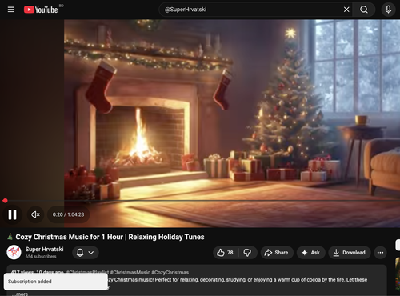The height and width of the screenshot is (296, 400).
Task: Open more actions three-dot menu
Action: (x=380, y=253)
